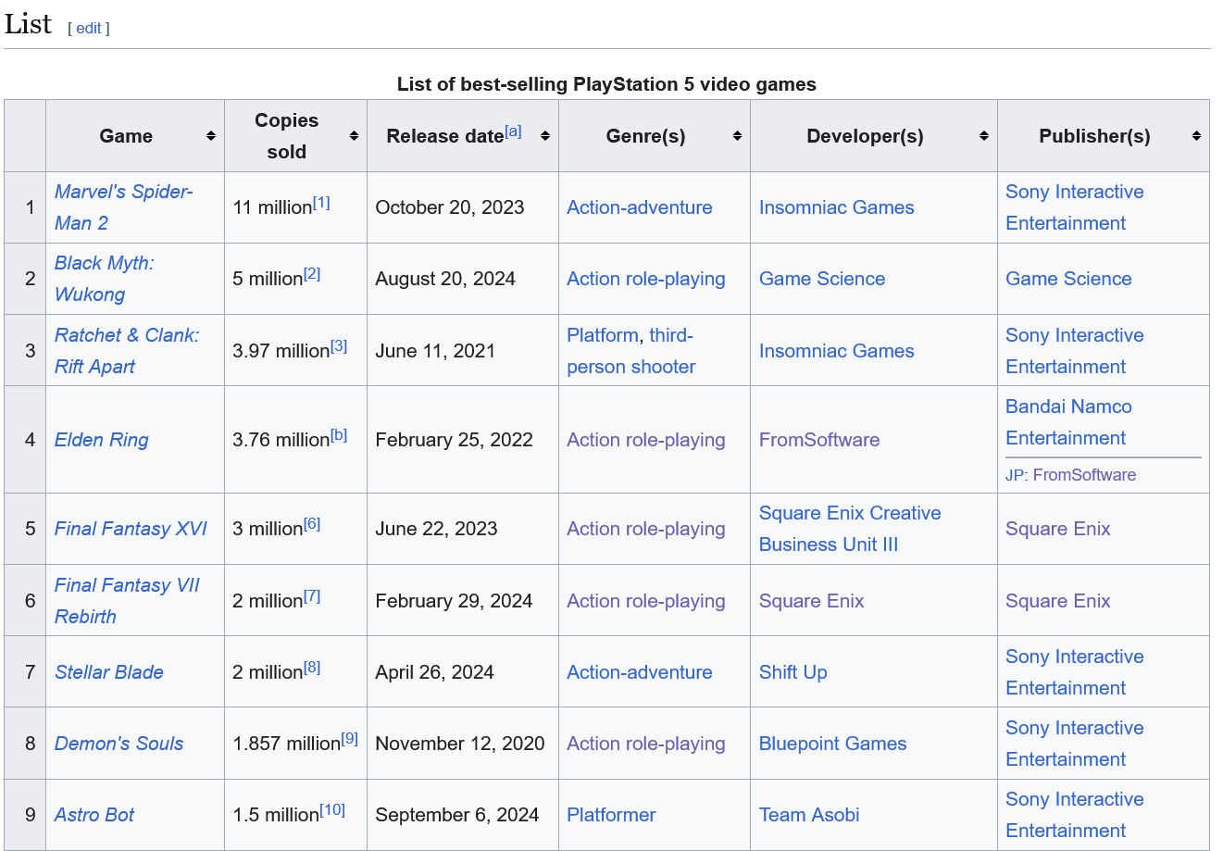This screenshot has width=1223, height=851.
Task: Open Bandai Namco Entertainment publisher link
Action: coord(1068,422)
